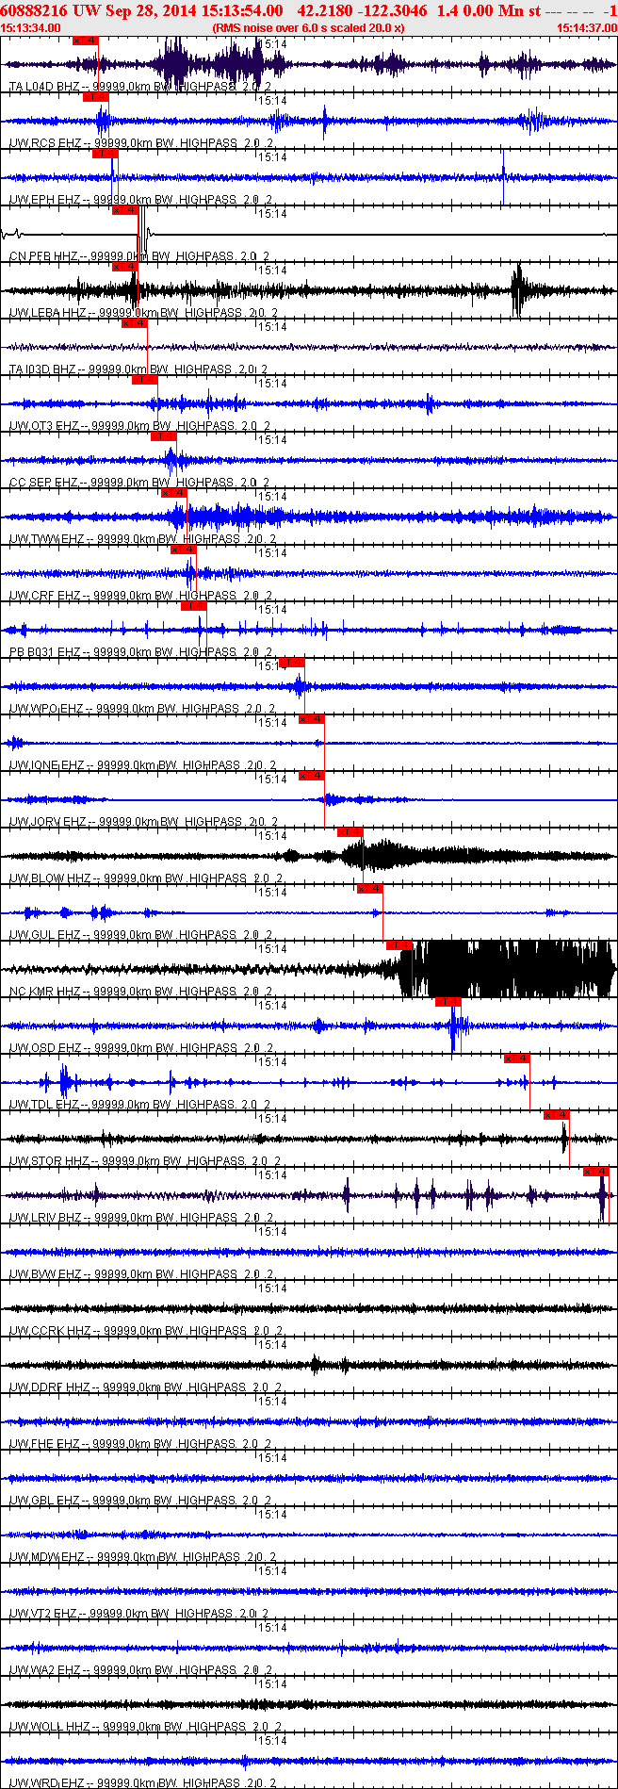Click the red pick flag on TA.I03D trace

[x=135, y=323]
